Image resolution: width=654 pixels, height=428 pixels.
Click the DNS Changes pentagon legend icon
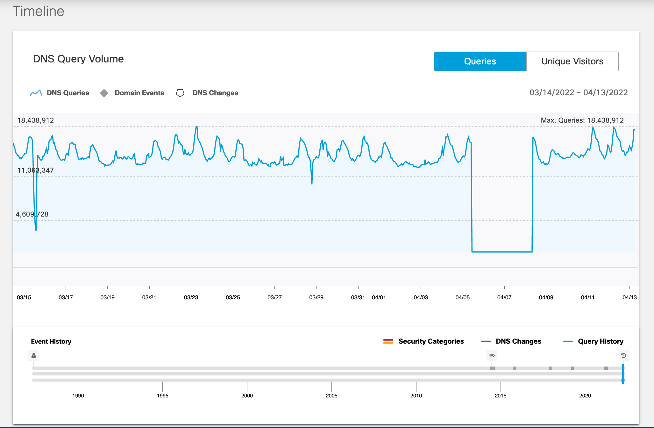(x=180, y=93)
